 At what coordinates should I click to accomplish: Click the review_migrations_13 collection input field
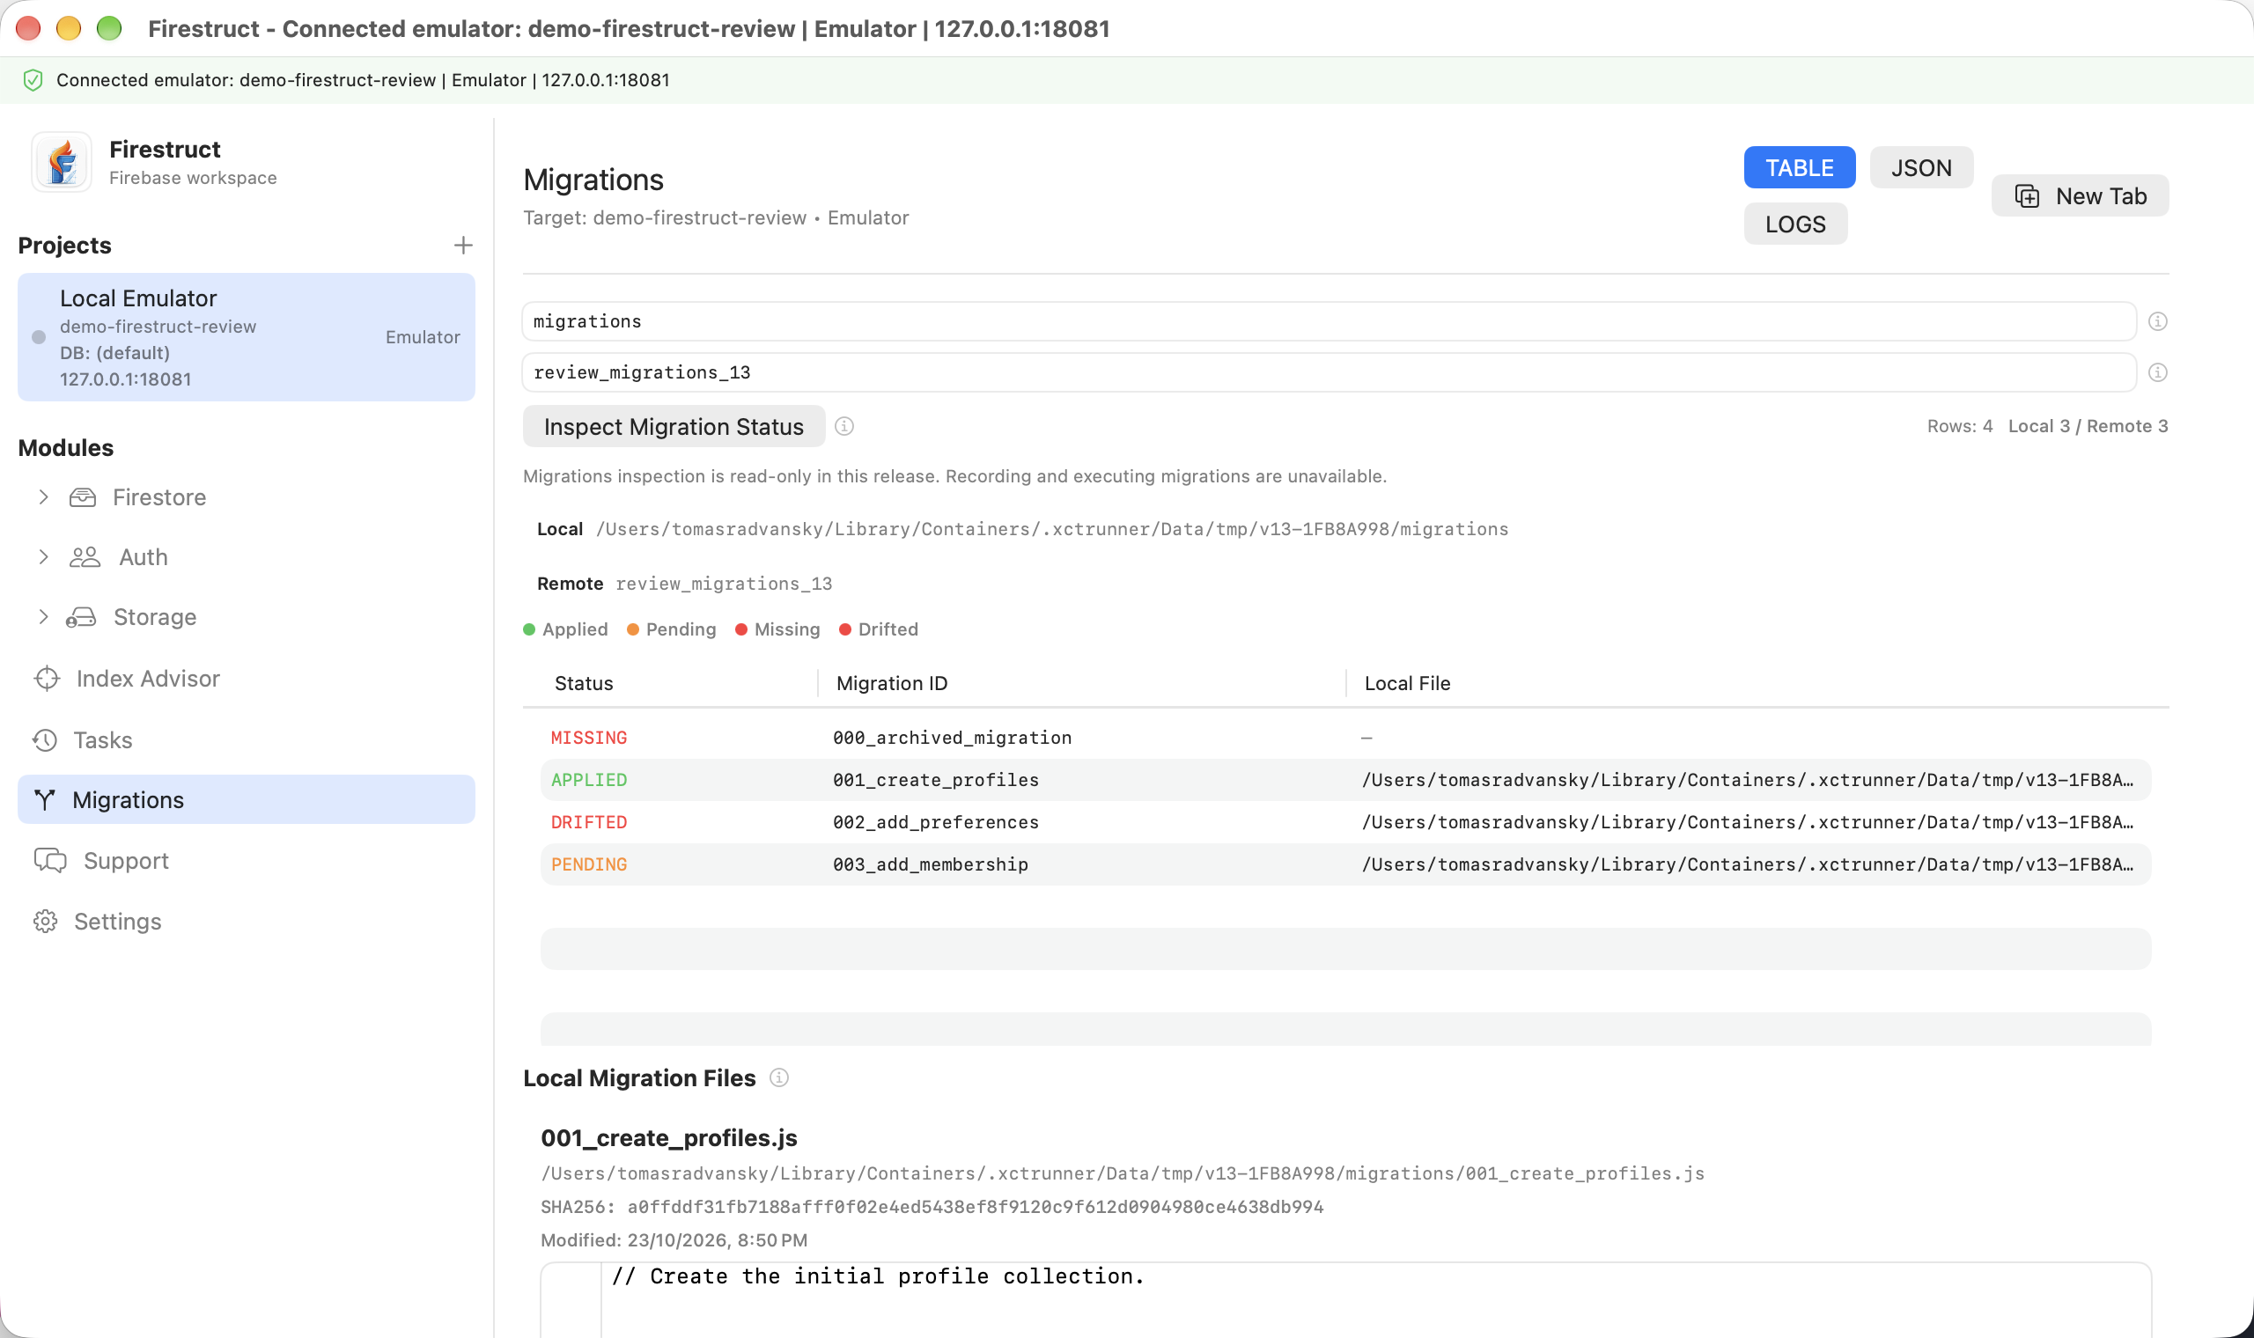1329,372
